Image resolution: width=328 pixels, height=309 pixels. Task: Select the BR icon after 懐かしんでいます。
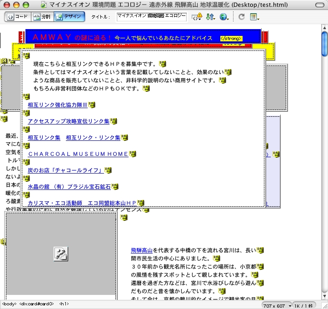[222, 291]
